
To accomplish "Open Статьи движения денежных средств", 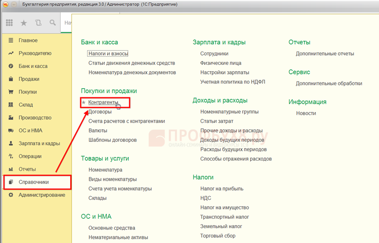I will (x=132, y=63).
